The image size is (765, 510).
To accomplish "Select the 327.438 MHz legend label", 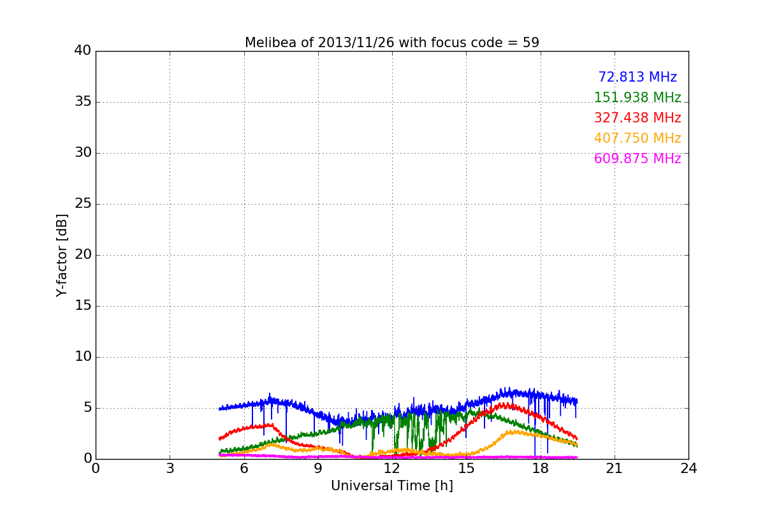I will click(637, 118).
